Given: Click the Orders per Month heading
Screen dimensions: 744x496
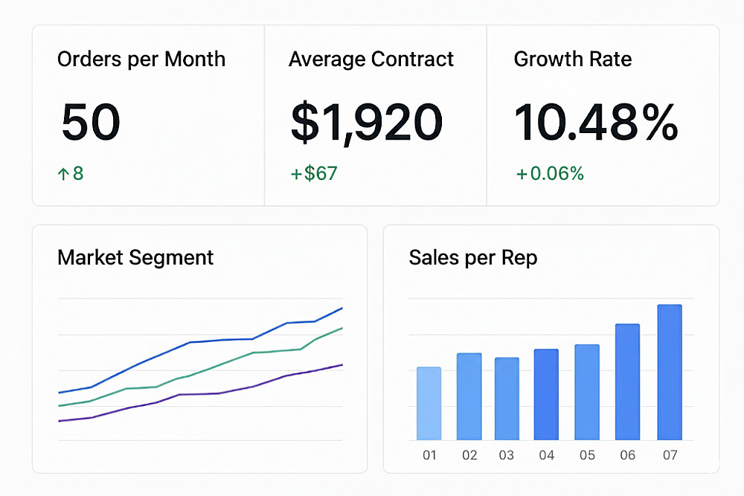Looking at the screenshot, I should 141,59.
